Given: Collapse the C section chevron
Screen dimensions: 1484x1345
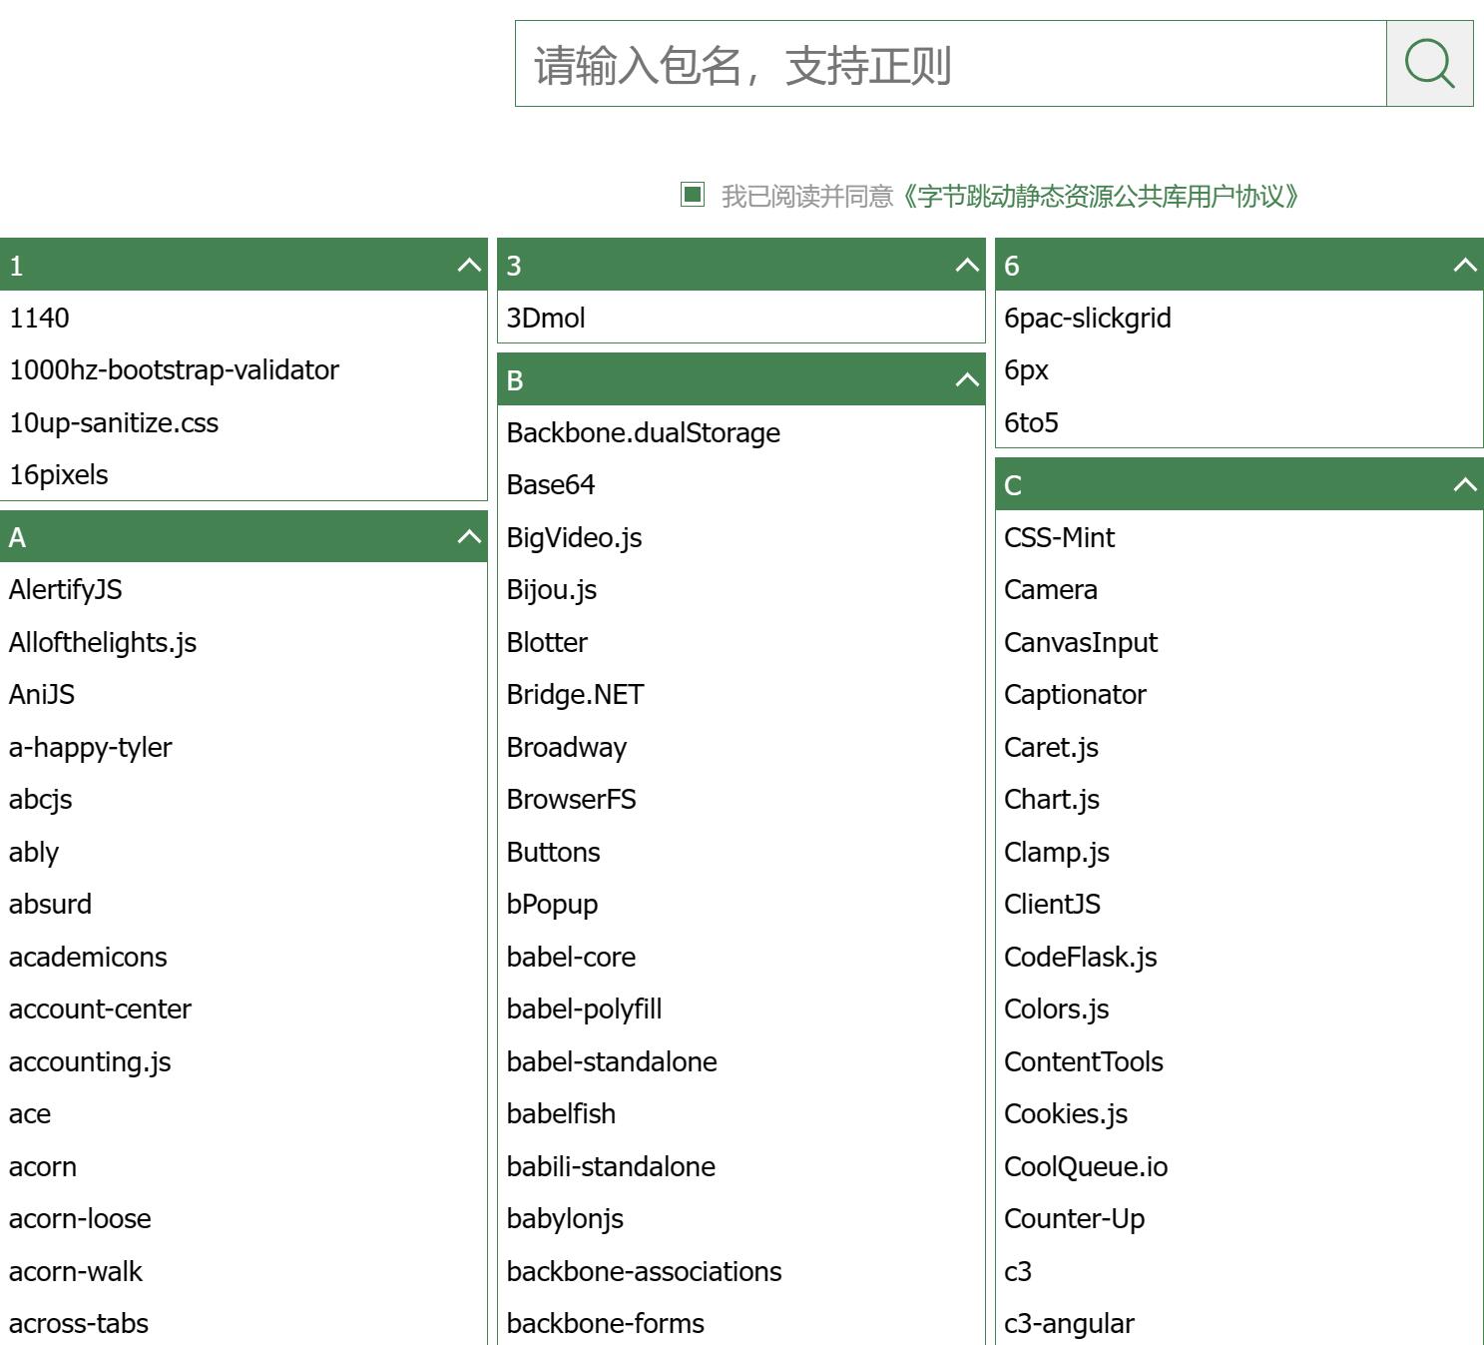Looking at the screenshot, I should pyautogui.click(x=1464, y=485).
